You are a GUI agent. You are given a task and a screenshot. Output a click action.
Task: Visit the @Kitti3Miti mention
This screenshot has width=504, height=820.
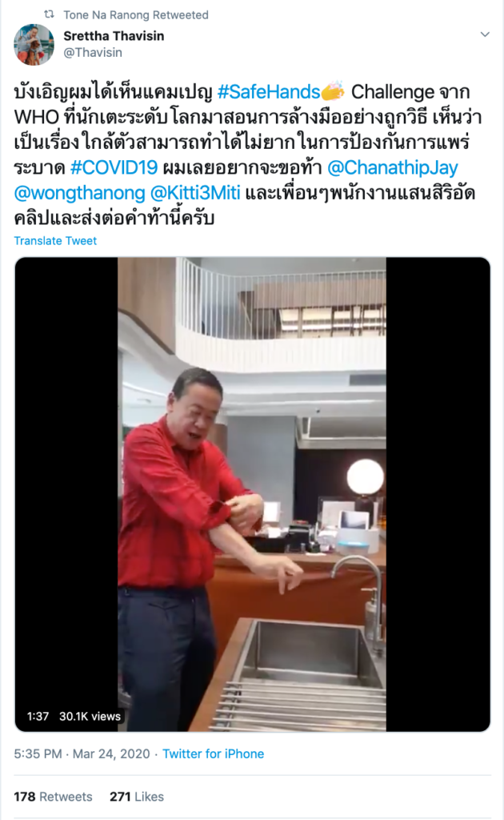pyautogui.click(x=195, y=193)
